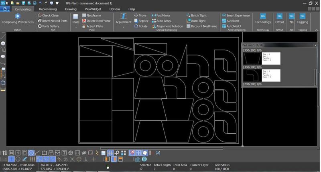Open the Options tab

click(115, 9)
